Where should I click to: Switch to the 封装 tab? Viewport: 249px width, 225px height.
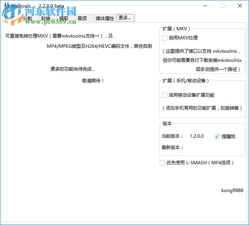click(x=46, y=19)
